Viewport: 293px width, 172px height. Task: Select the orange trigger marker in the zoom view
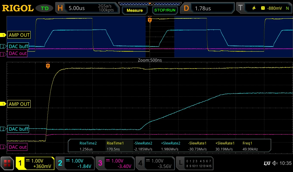tap(48, 66)
